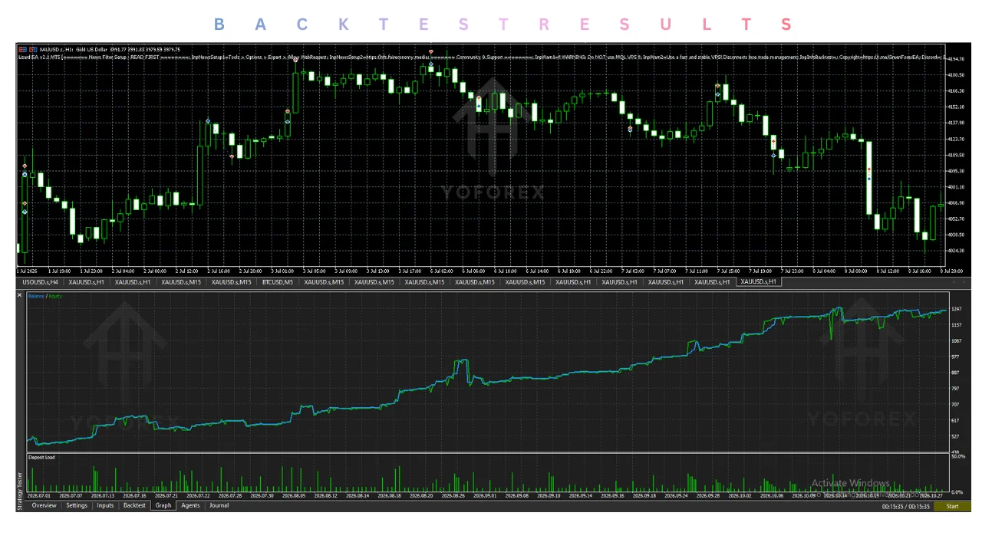Screen dimensions: 982x552
Task: Open the Agents tab
Action: click(x=190, y=506)
